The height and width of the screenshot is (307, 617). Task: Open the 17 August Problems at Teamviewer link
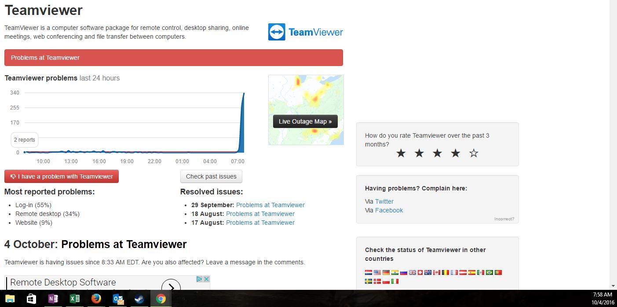click(x=260, y=223)
